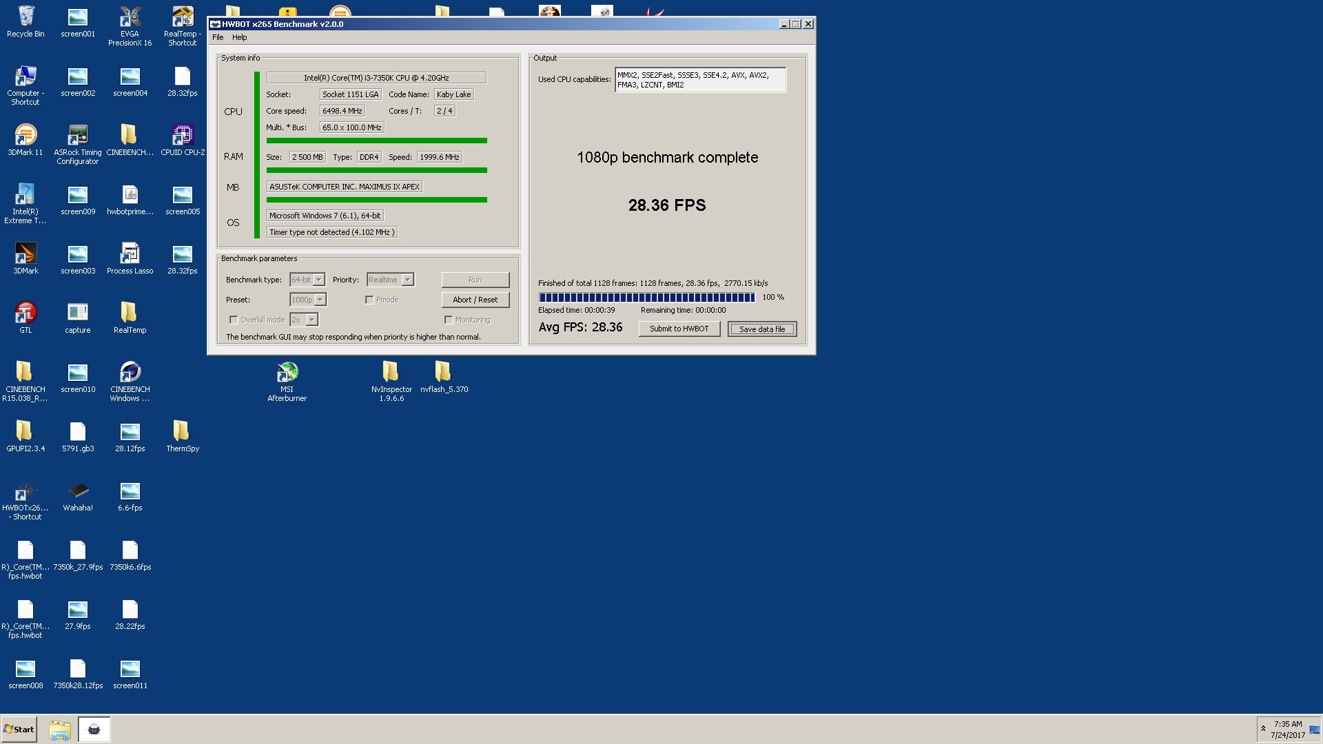Click the Socket 1151 LGA value
The image size is (1323, 744).
[351, 94]
